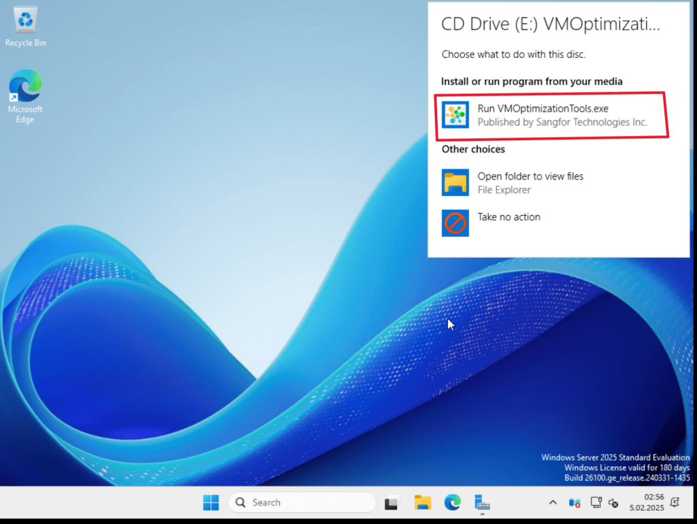The image size is (697, 524).
Task: Choose Take no action option
Action: point(508,217)
